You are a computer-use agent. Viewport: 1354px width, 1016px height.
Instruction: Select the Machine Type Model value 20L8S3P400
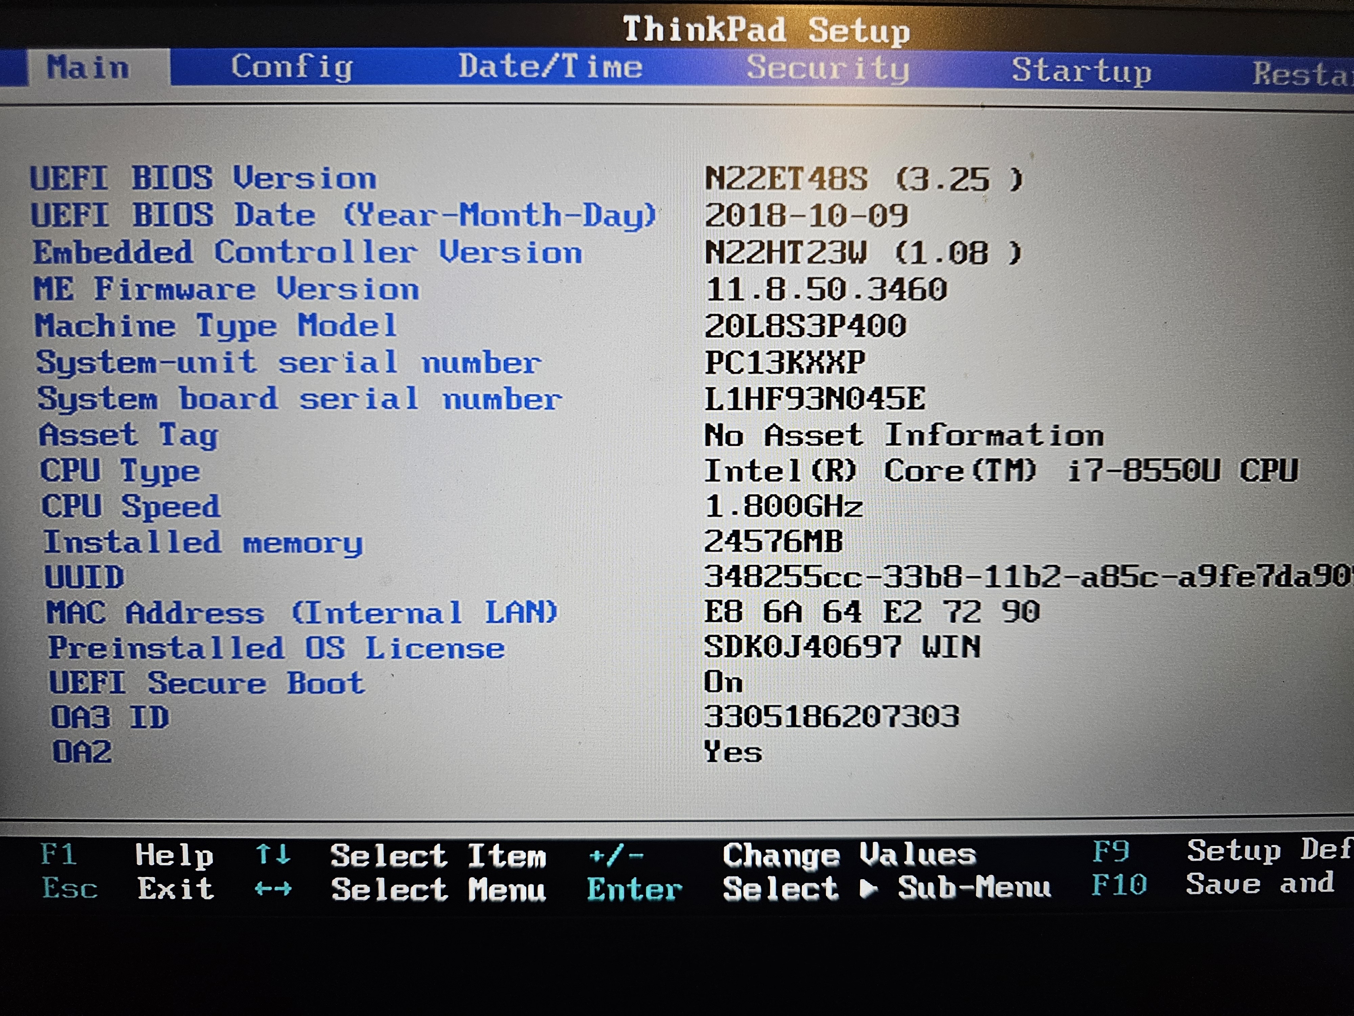(x=805, y=326)
